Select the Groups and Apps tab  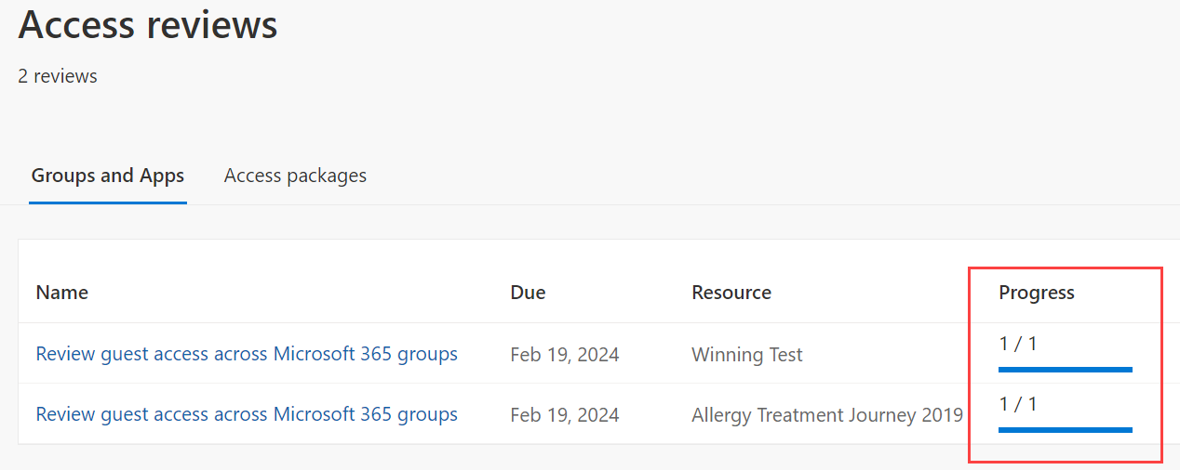(x=108, y=176)
